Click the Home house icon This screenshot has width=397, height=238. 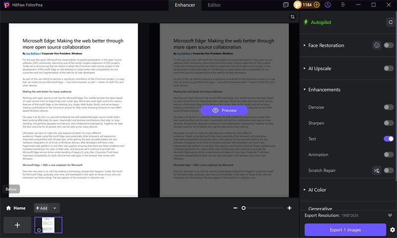click(8, 208)
